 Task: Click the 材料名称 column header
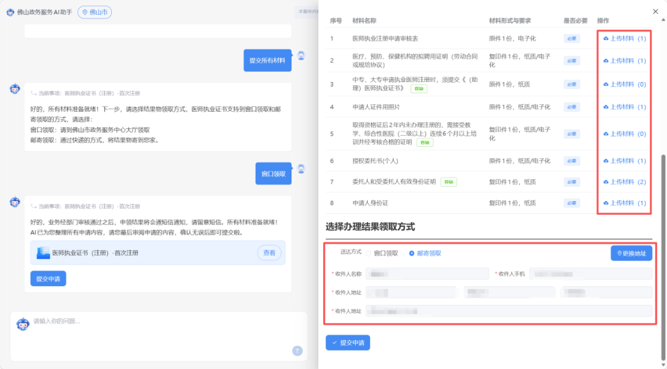click(x=364, y=20)
